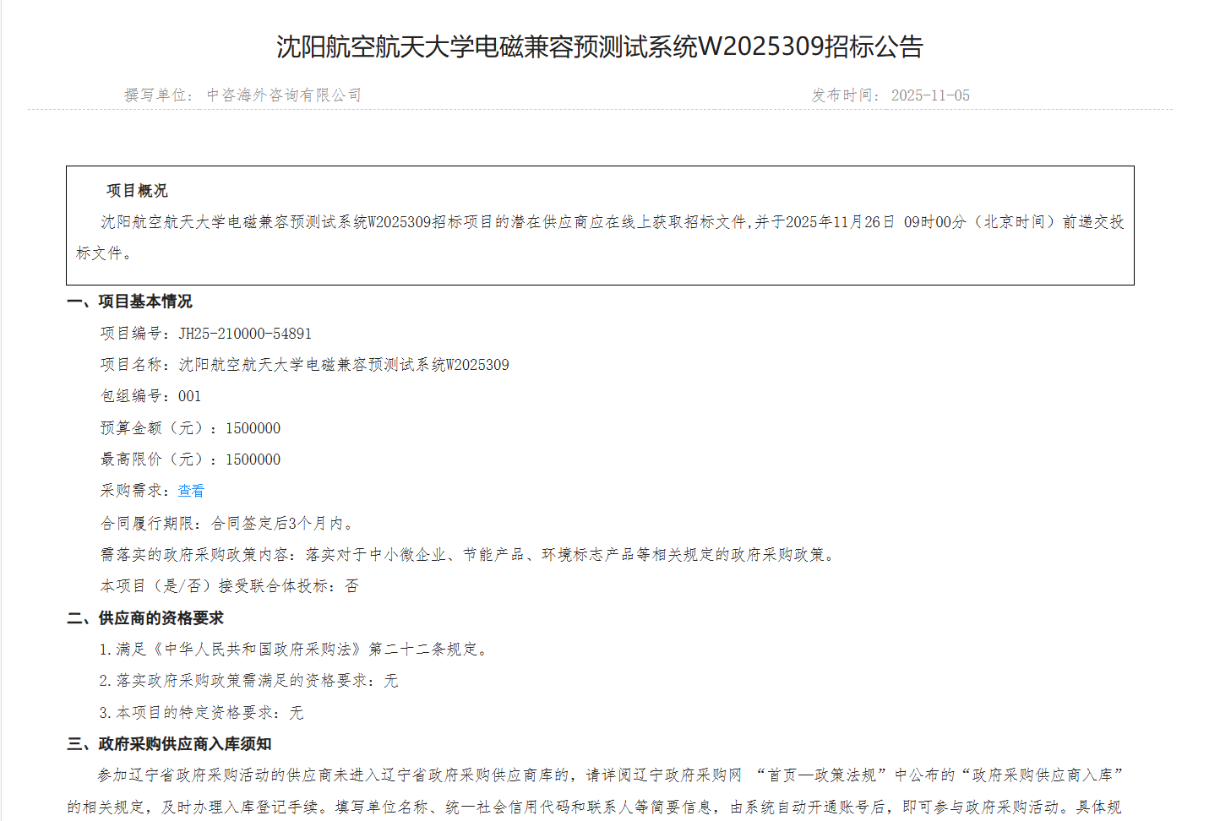Click the publish date 2025-11-05
This screenshot has height=821, width=1220.
[930, 95]
